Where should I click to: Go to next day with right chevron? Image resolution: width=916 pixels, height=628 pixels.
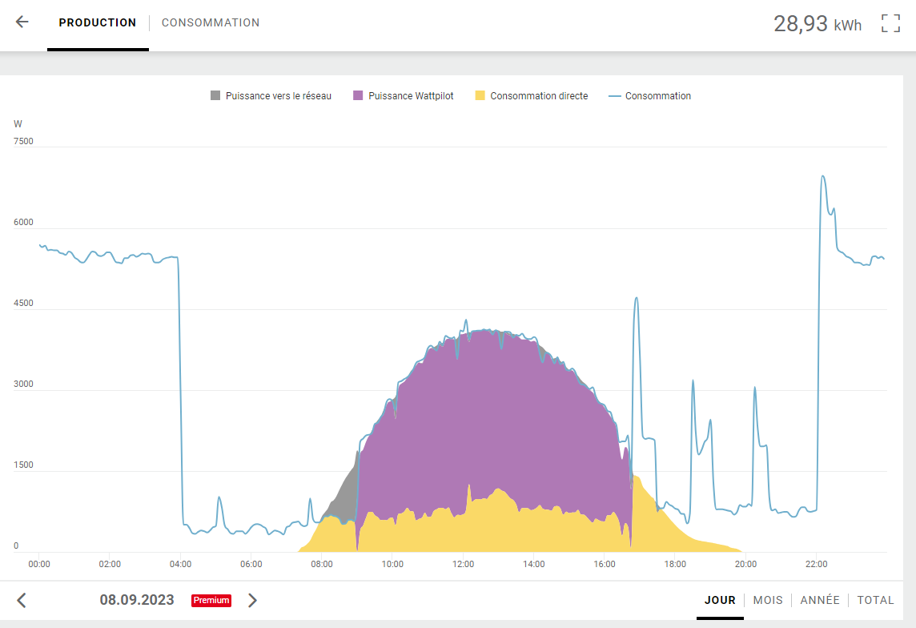252,600
